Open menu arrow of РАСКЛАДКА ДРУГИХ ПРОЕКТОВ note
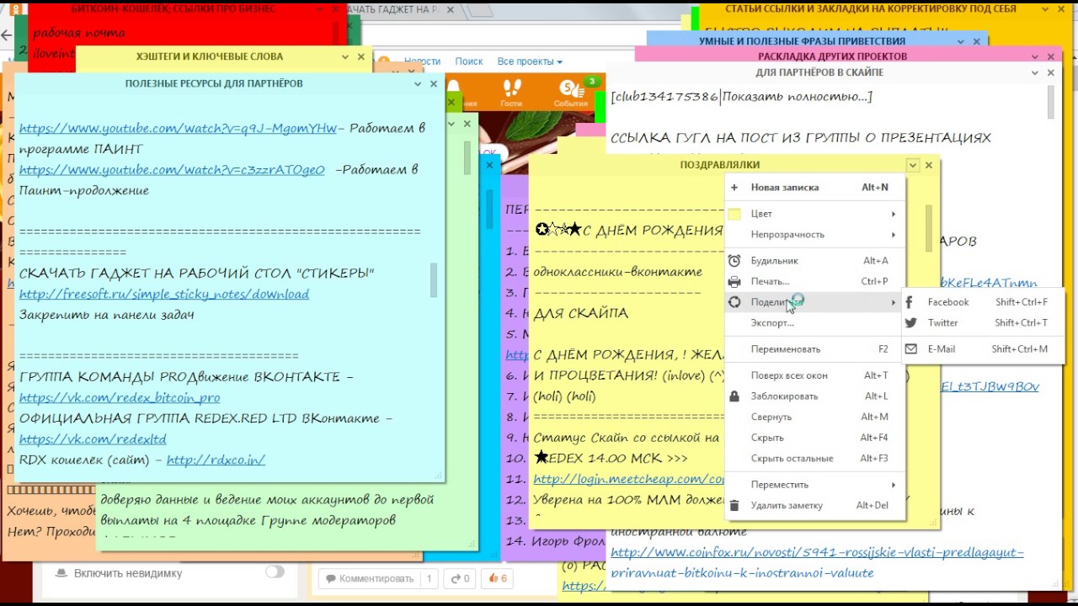The height and width of the screenshot is (606, 1078). (1035, 56)
